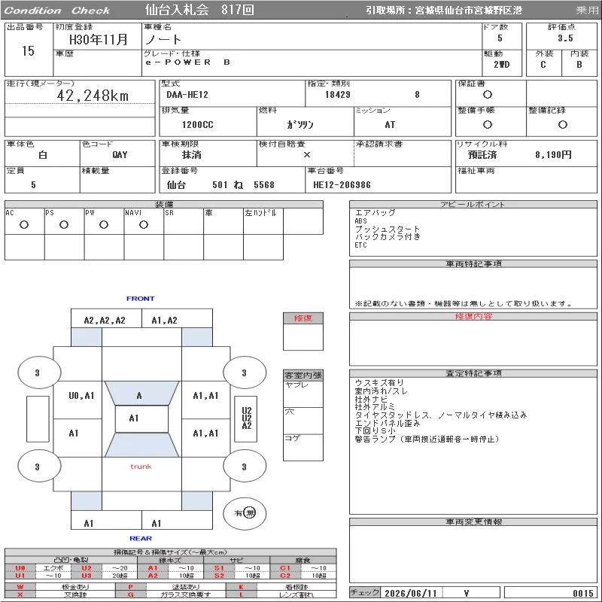Toggle the 保証書 circle mark
602x602 pixels.
(488, 95)
